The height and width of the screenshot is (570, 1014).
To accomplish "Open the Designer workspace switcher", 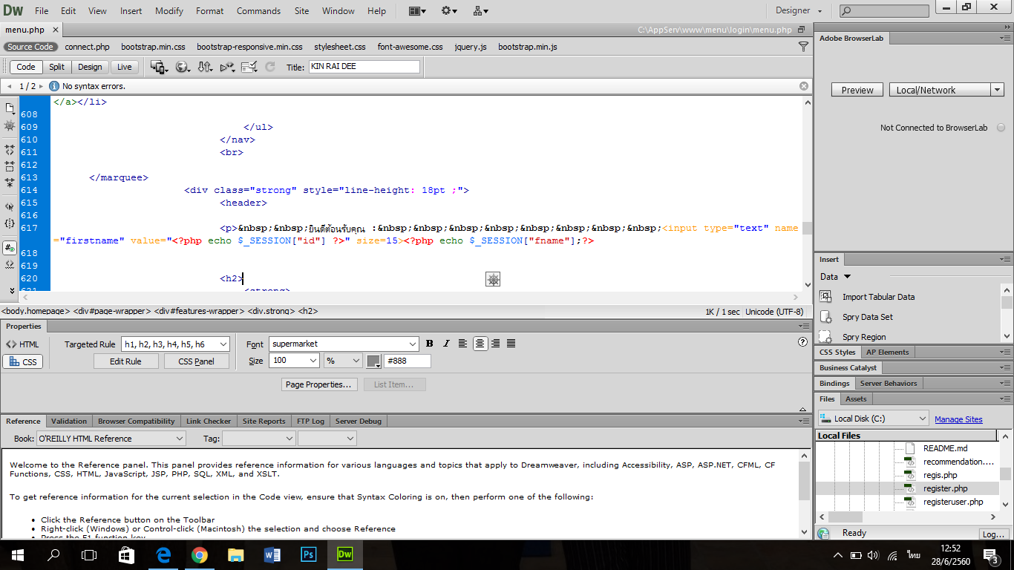I will [x=799, y=11].
